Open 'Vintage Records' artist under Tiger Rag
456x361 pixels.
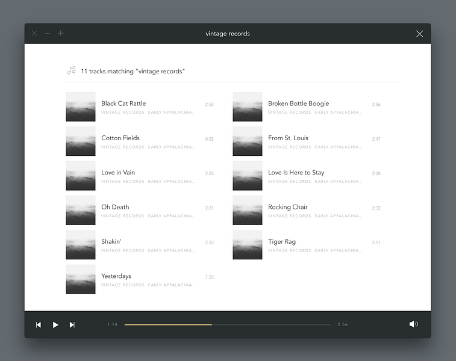tap(290, 251)
